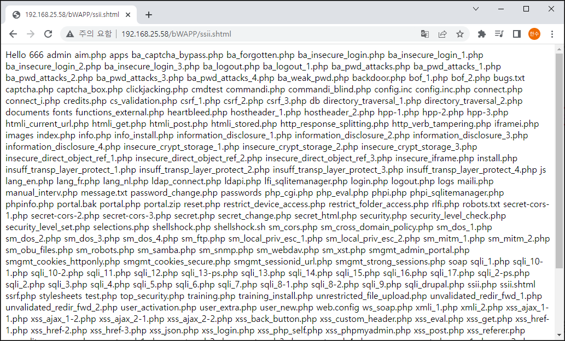Click the text 'stylesheets'

[61, 296]
